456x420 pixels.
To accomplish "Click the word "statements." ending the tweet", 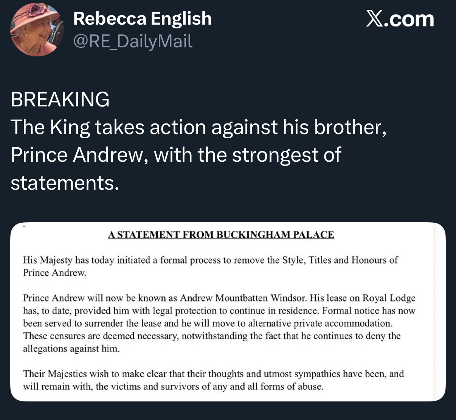I will pyautogui.click(x=65, y=183).
